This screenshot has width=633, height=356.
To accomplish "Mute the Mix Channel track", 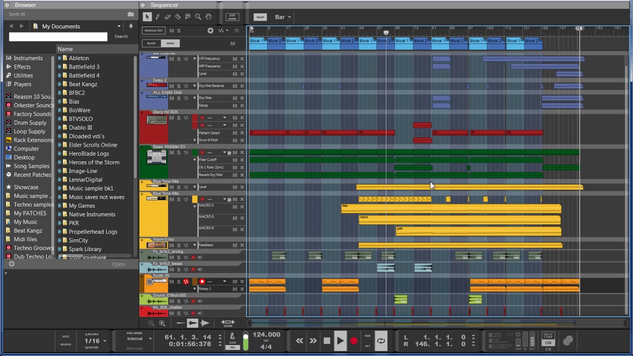I will [x=172, y=59].
